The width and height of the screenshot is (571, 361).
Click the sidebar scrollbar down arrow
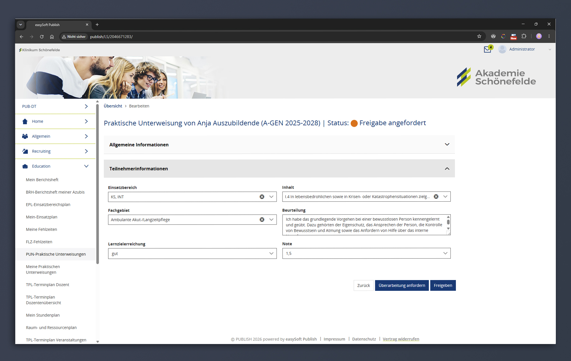[x=98, y=342]
